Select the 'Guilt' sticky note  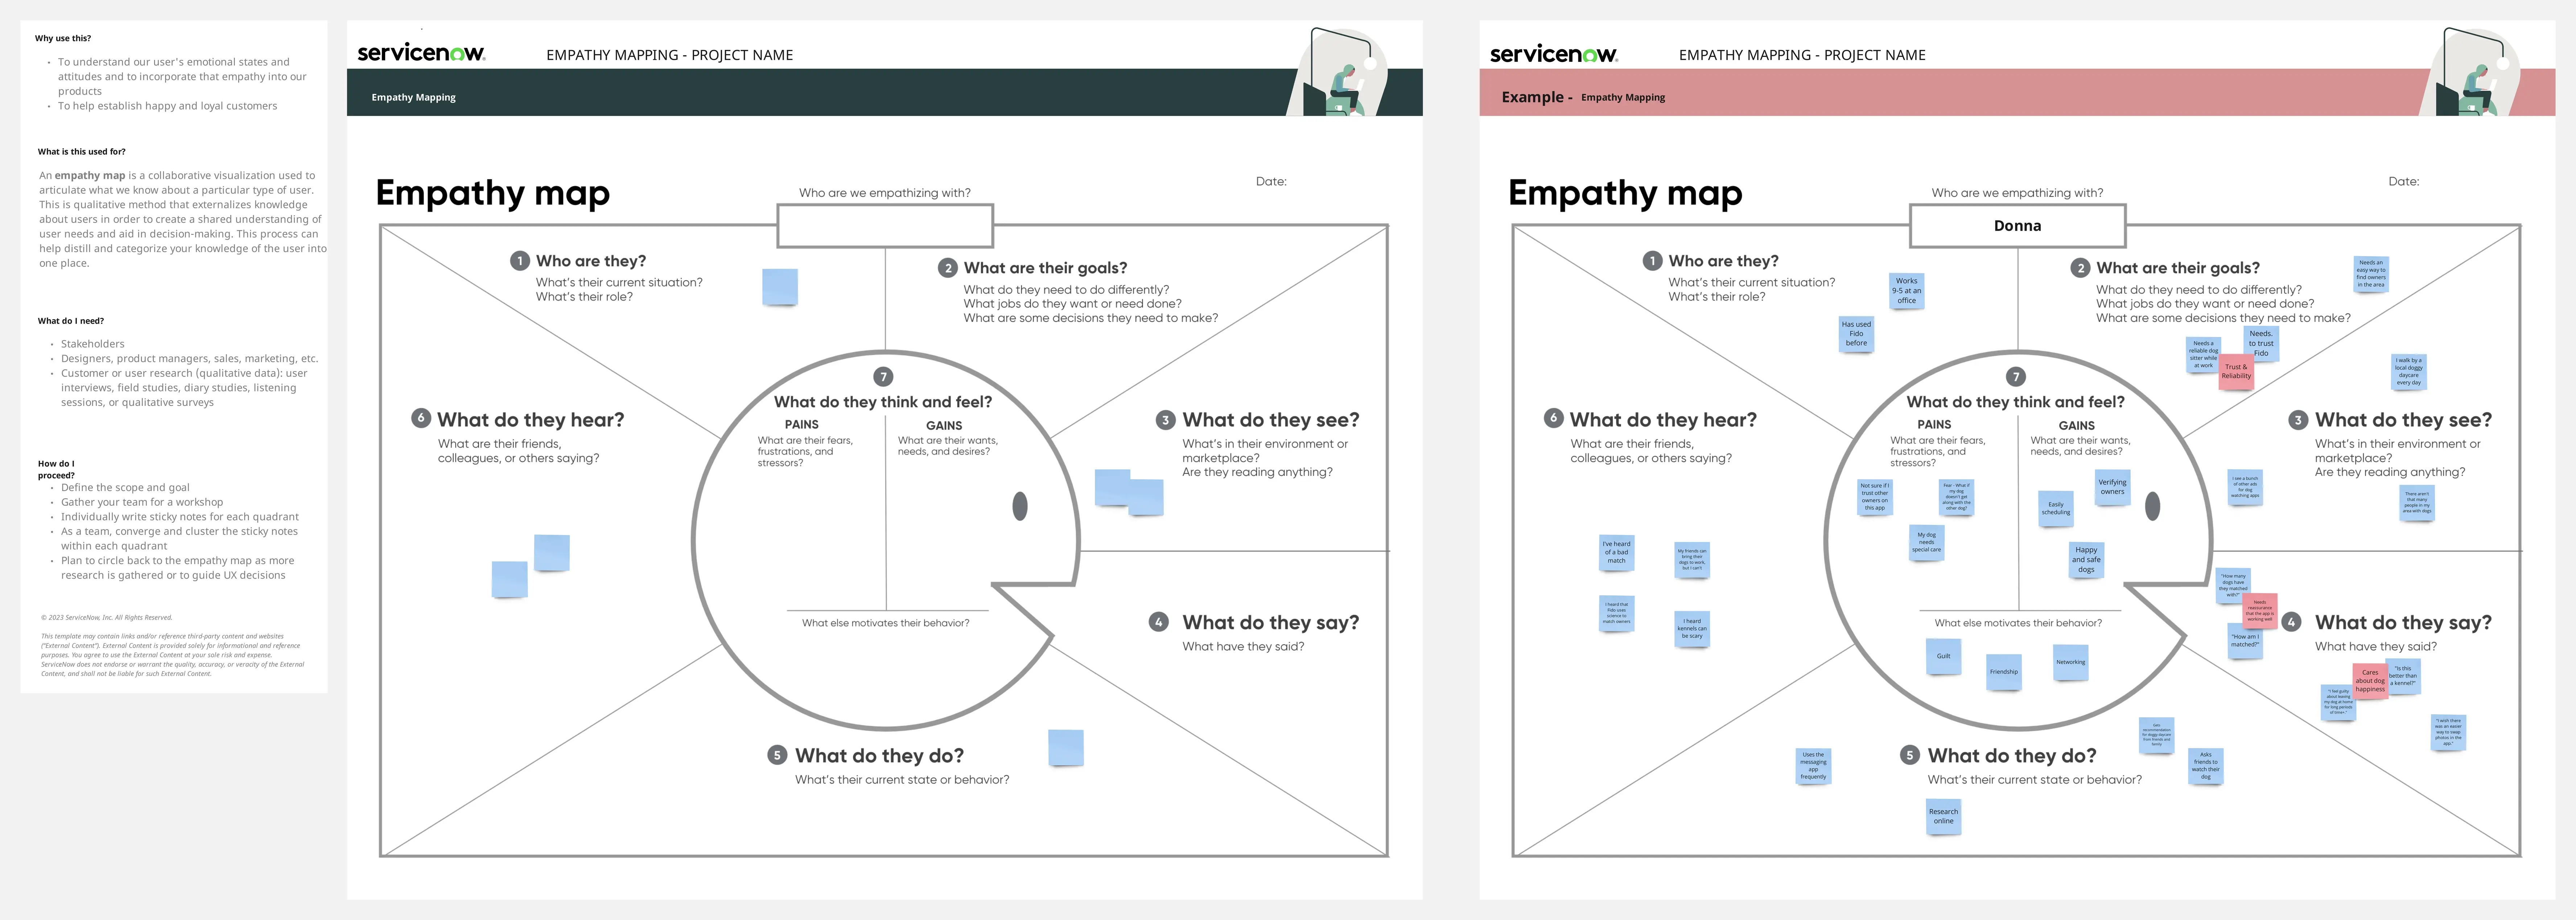[x=1943, y=656]
